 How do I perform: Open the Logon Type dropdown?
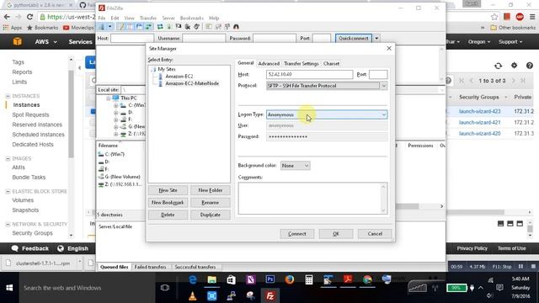coord(327,114)
